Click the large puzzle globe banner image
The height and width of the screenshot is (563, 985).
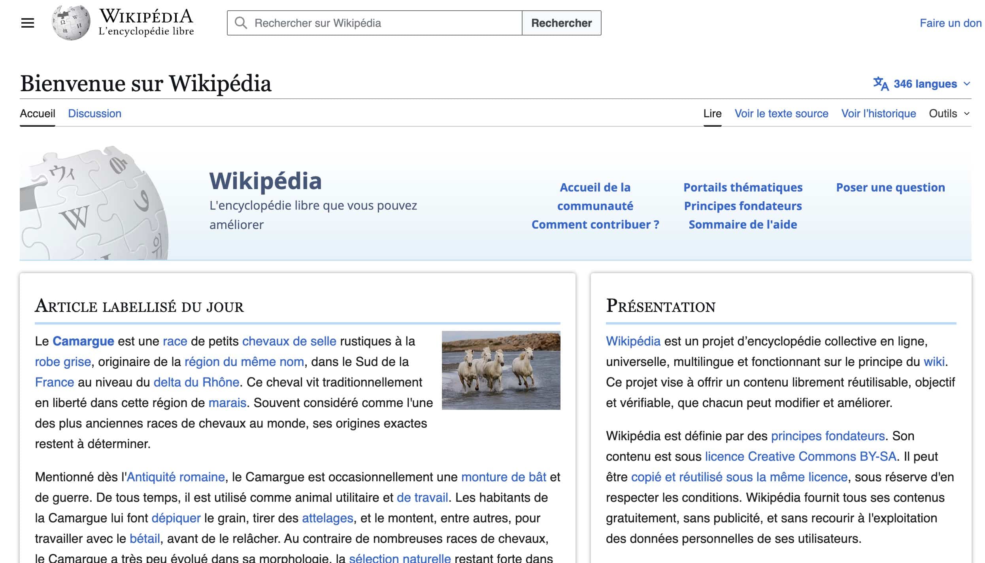pos(94,203)
